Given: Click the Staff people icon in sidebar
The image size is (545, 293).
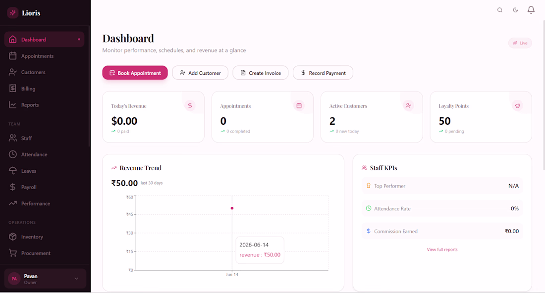Looking at the screenshot, I should [13, 138].
